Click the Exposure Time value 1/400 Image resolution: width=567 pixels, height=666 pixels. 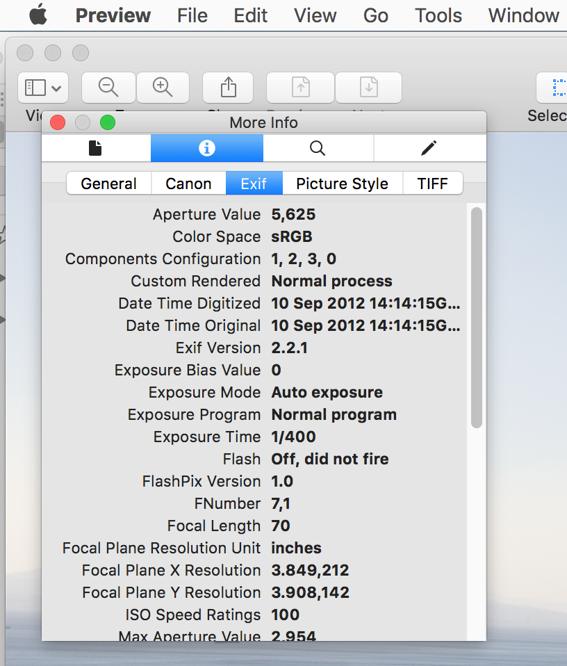tap(294, 437)
